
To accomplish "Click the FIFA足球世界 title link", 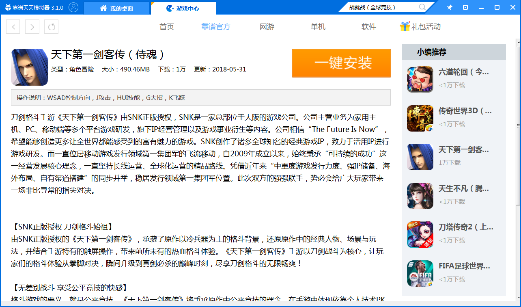I will click(x=464, y=266).
